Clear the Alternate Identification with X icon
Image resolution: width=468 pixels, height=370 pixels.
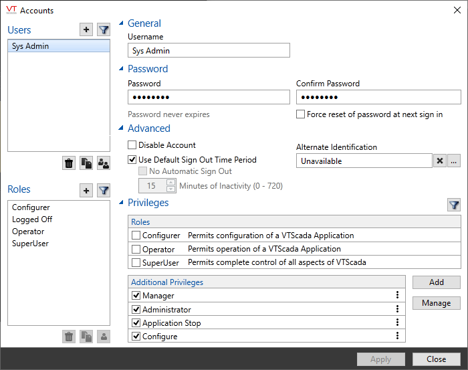pos(439,161)
